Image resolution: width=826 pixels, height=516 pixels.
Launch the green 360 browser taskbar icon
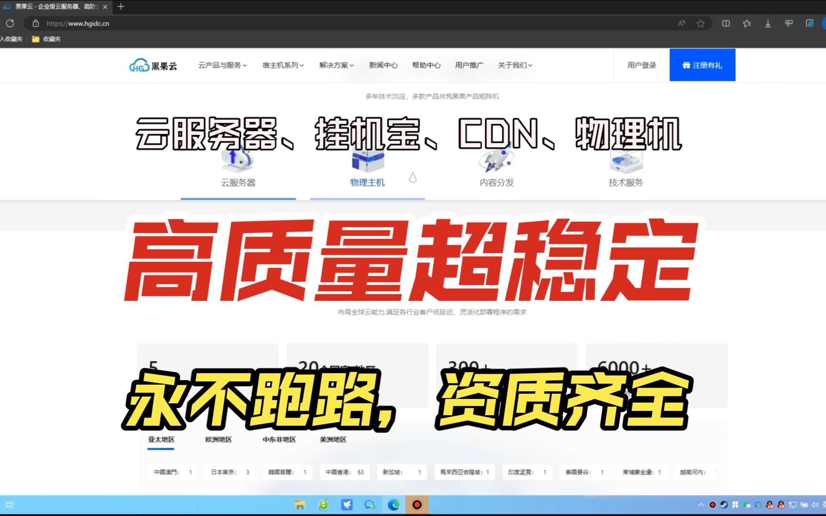point(324,505)
